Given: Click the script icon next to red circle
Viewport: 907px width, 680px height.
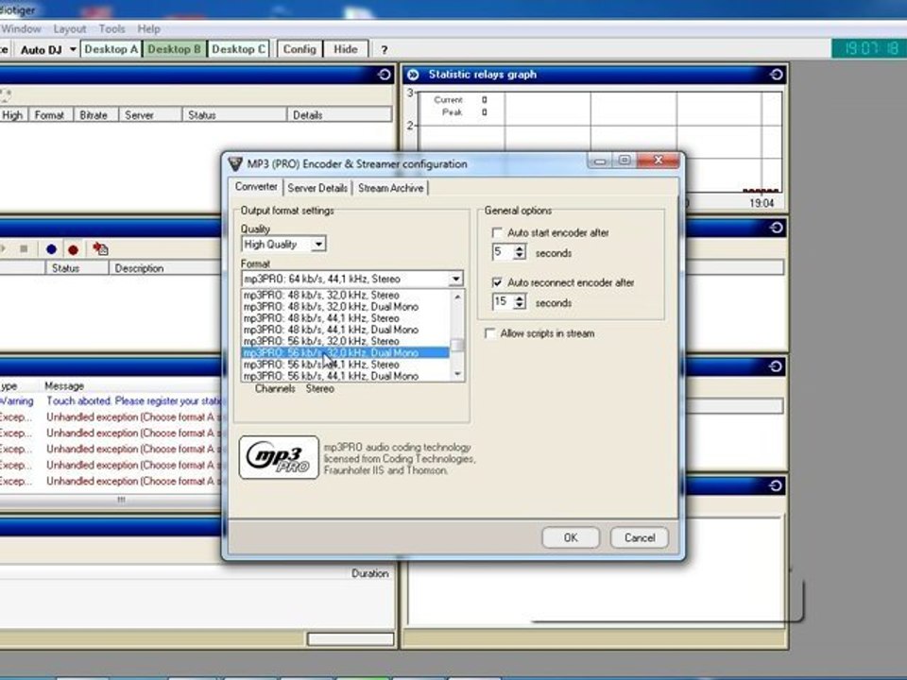Looking at the screenshot, I should (x=100, y=249).
